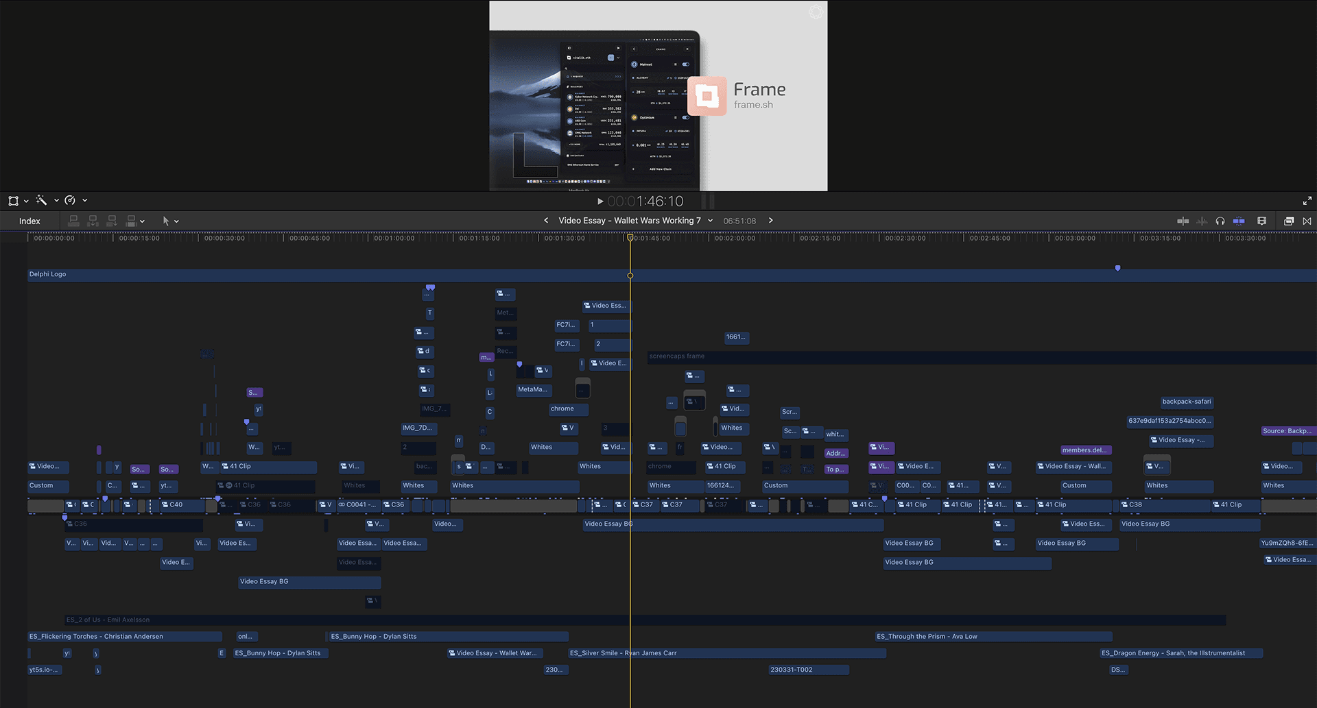The height and width of the screenshot is (708, 1317).
Task: Connect clip to primary storyline icon
Action: [73, 221]
